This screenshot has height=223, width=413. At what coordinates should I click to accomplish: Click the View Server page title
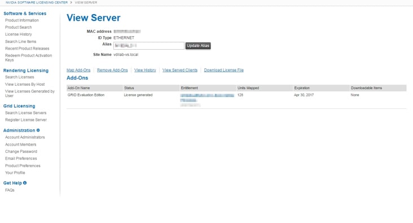pyautogui.click(x=94, y=18)
